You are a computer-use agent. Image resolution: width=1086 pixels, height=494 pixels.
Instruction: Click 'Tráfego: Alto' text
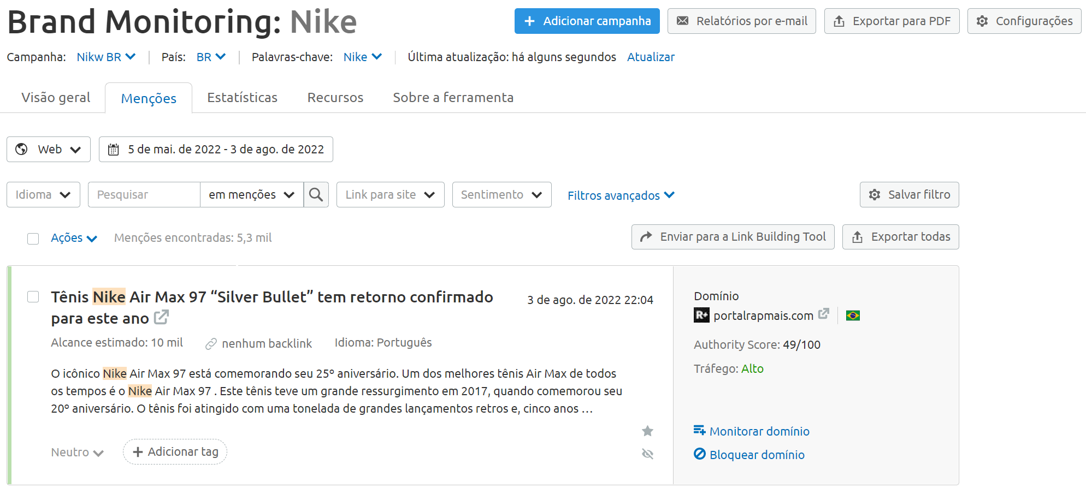[729, 368]
